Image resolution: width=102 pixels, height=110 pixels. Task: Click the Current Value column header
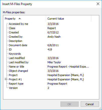pos(68,19)
